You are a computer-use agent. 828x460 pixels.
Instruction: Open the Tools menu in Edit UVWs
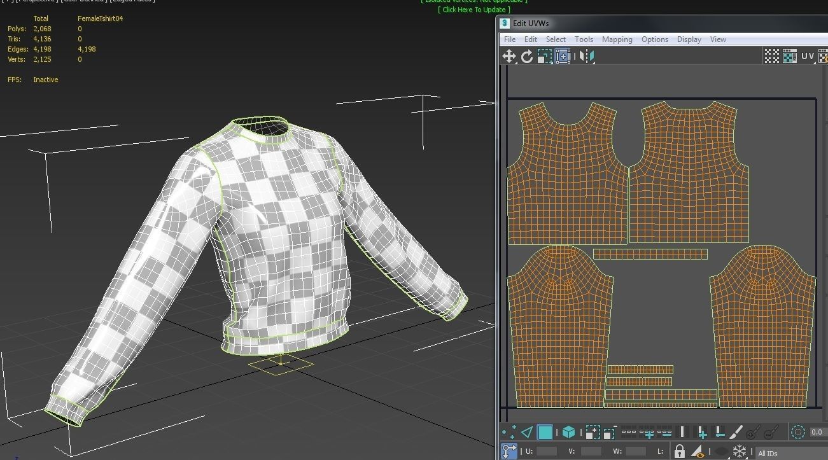pyautogui.click(x=584, y=39)
